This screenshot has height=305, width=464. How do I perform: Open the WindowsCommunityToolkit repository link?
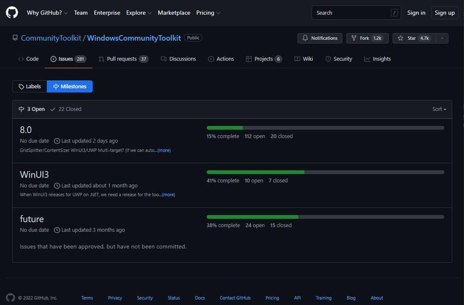(x=134, y=38)
